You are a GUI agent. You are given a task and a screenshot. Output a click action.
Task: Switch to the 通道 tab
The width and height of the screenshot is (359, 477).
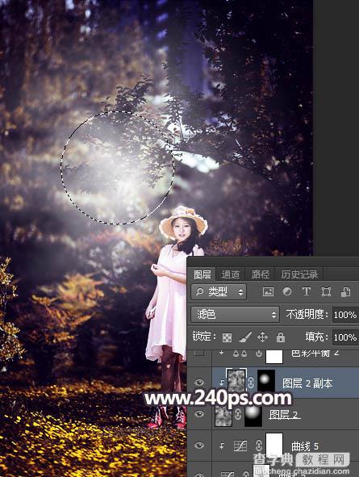point(231,274)
